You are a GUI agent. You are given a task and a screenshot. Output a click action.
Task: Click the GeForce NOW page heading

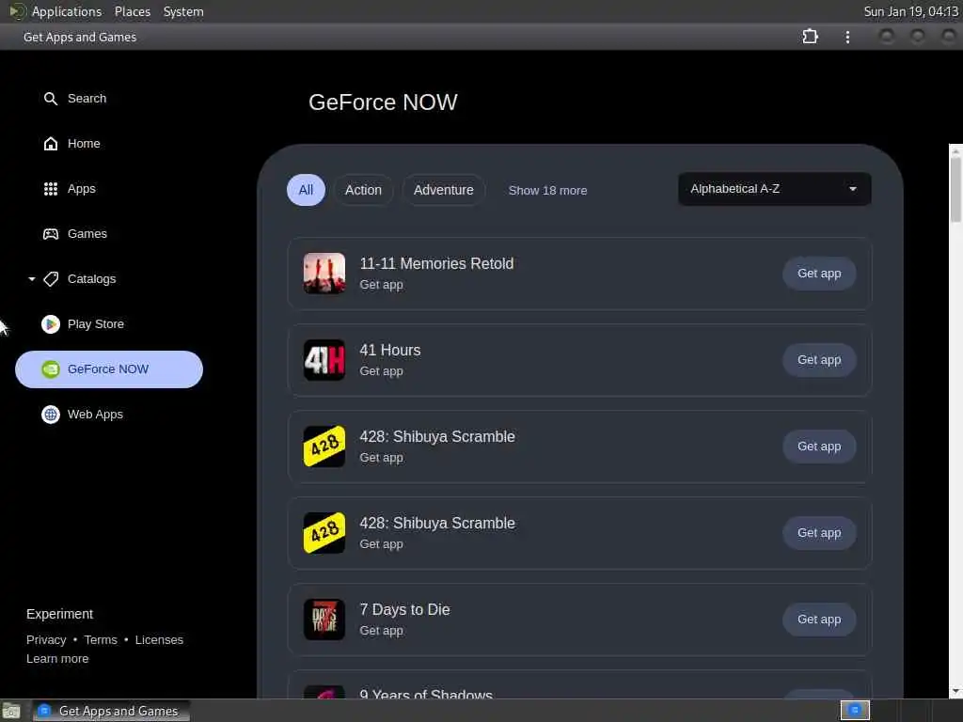[x=384, y=102]
